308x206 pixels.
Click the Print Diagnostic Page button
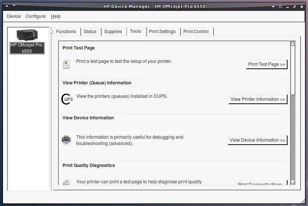(x=262, y=183)
